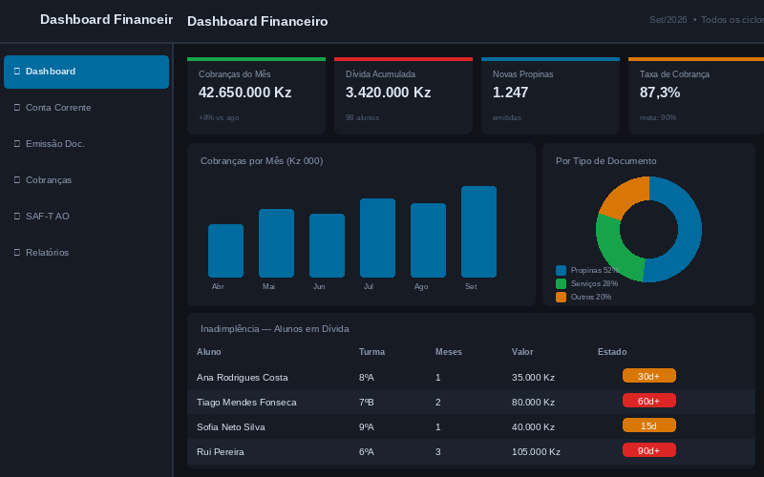The height and width of the screenshot is (477, 764).
Task: Click the Turma column header
Action: (371, 352)
